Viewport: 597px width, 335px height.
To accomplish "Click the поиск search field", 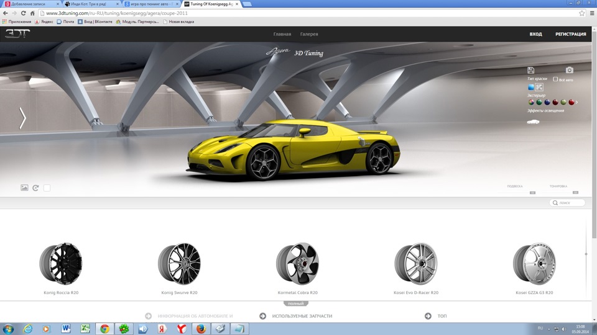I will coord(567,203).
